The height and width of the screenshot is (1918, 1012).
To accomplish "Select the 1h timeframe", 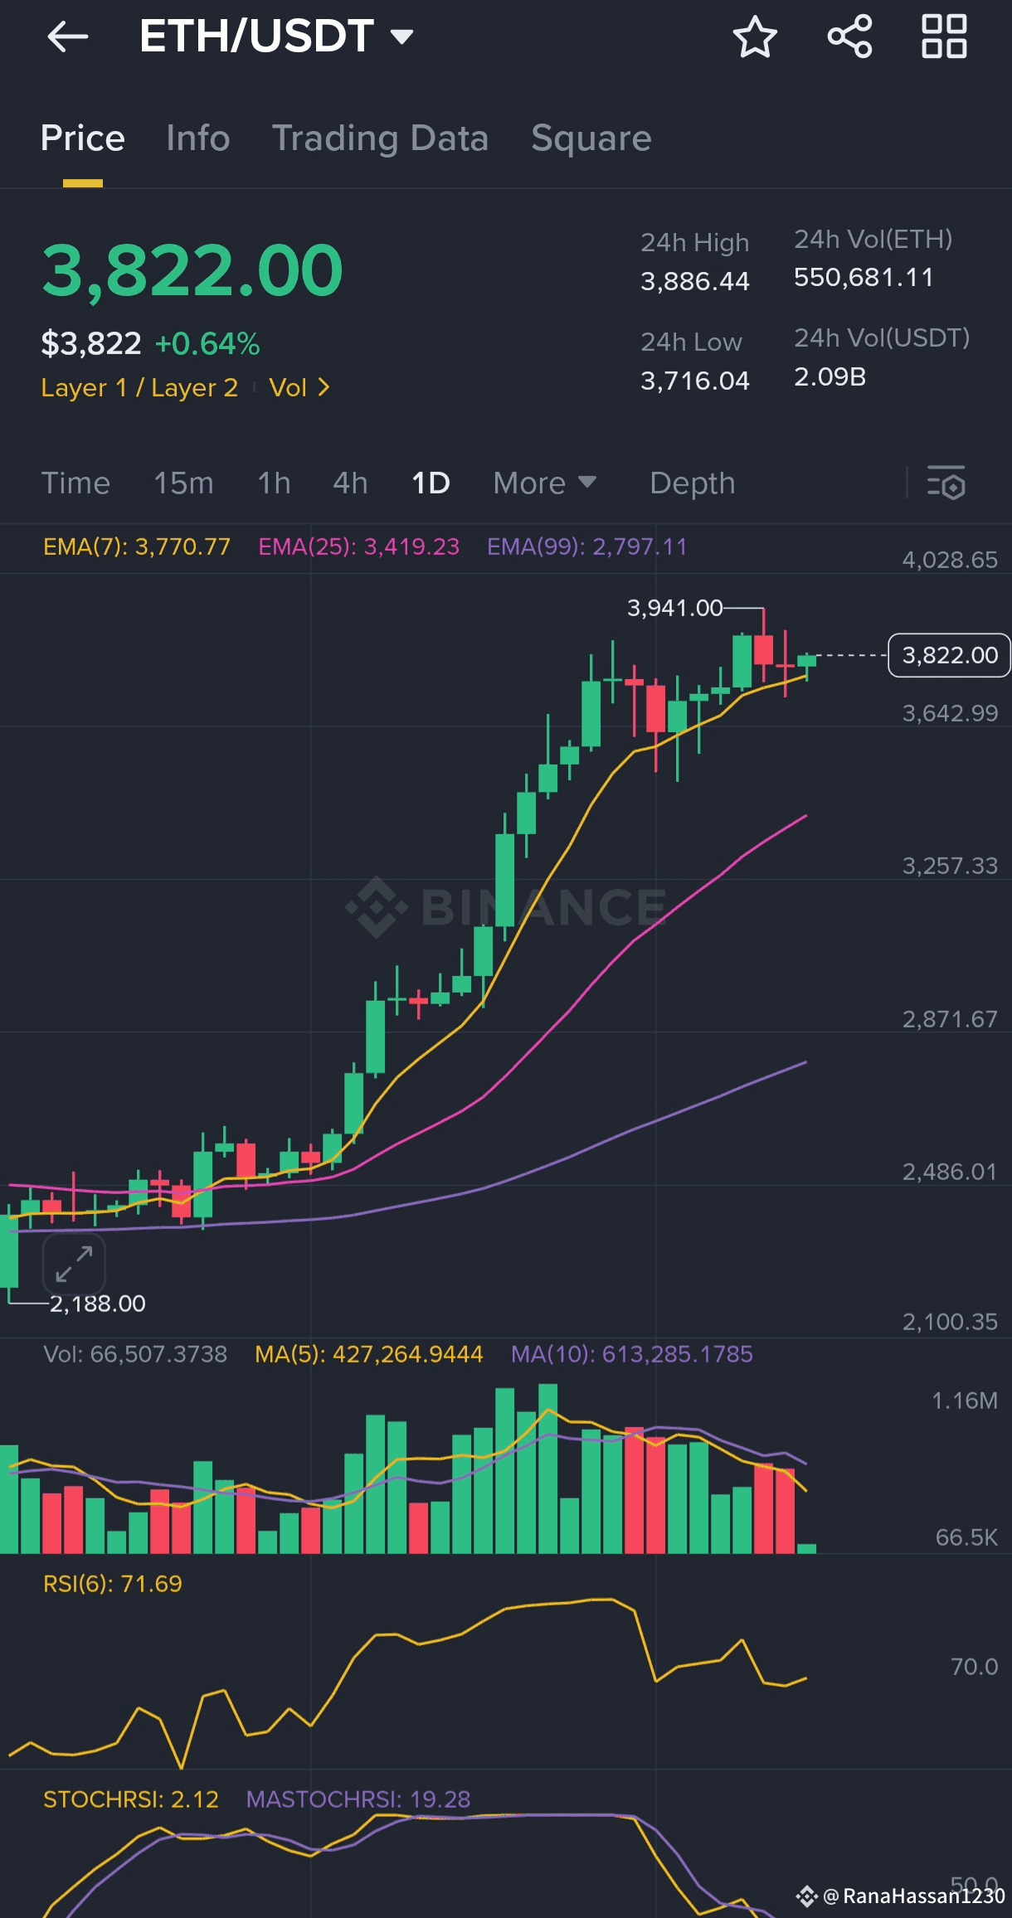I will [274, 483].
